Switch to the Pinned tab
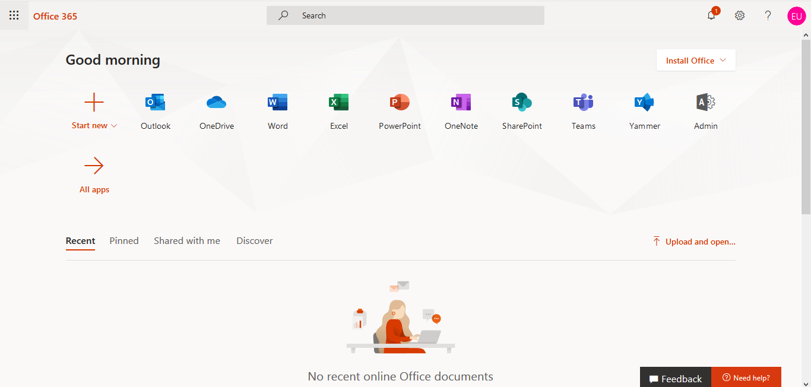The width and height of the screenshot is (811, 387). (x=124, y=241)
